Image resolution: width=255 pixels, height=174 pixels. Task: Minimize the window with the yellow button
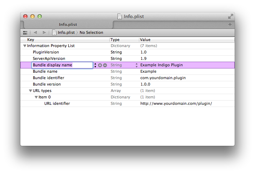(x=32, y=16)
